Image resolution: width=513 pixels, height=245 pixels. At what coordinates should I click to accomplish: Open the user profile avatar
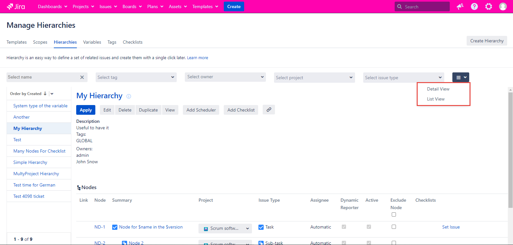click(x=503, y=6)
